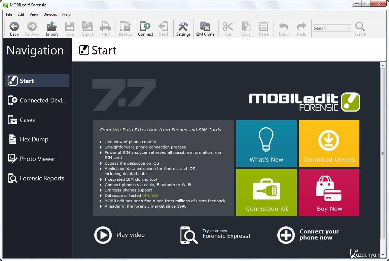Screen dimensions: 389x261
Task: Open Photo Viewer in sidebar
Action: point(37,159)
